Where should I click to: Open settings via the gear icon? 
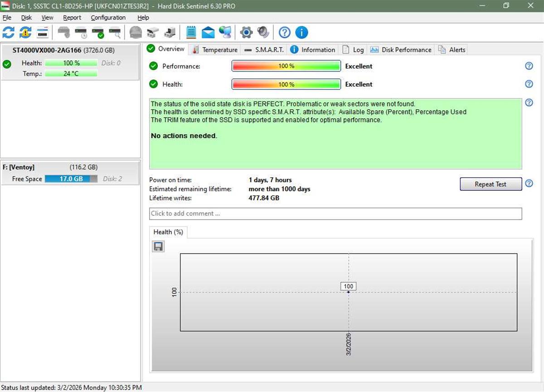(246, 32)
